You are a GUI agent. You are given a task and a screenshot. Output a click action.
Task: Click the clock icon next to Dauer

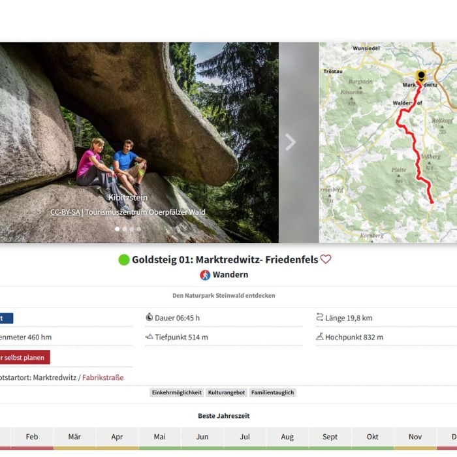149,318
